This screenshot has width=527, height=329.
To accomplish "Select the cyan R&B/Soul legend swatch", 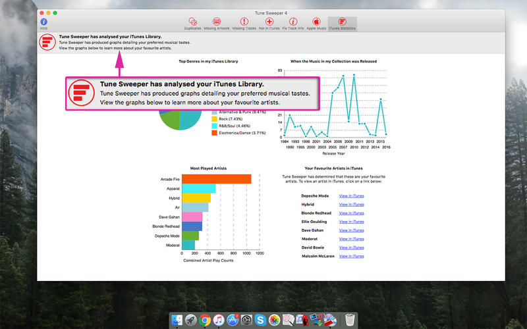I will [x=214, y=126].
